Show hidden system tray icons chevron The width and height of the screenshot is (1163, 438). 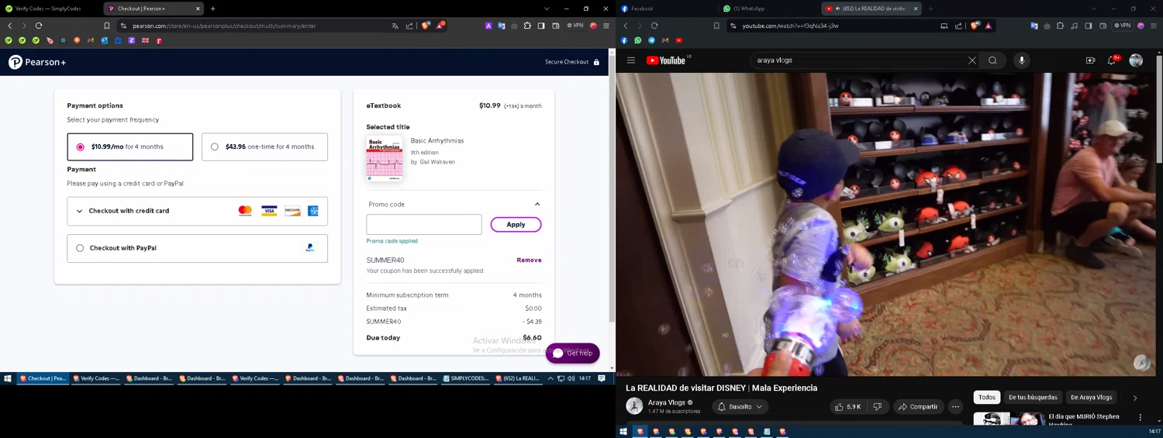click(550, 378)
